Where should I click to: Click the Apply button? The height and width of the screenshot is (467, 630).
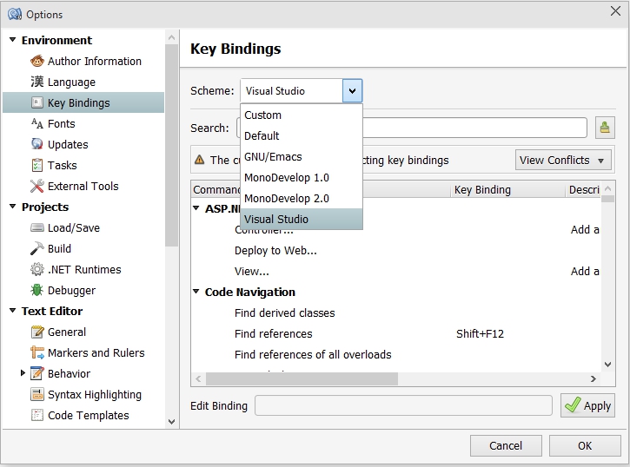point(587,405)
